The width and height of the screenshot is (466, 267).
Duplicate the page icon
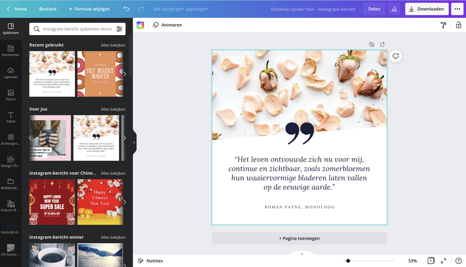pos(372,44)
